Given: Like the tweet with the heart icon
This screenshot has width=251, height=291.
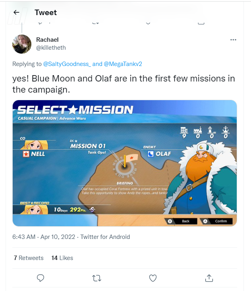Looking at the screenshot, I should pos(153,278).
